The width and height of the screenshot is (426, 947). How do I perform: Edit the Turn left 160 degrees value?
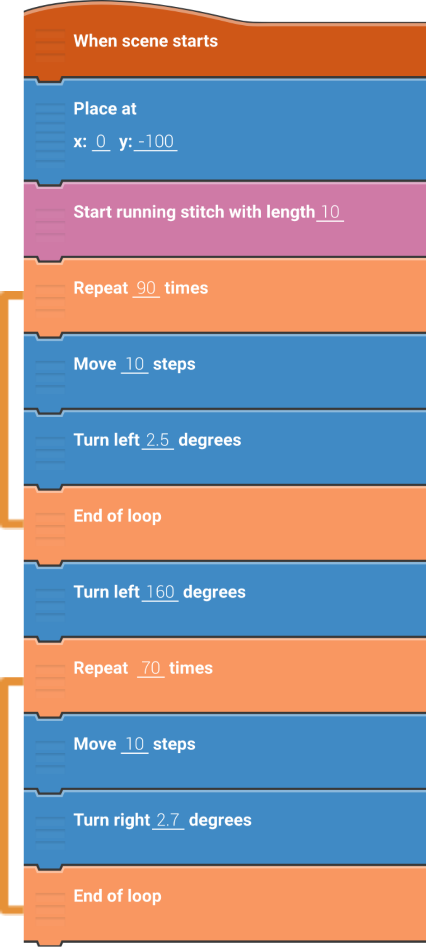[x=160, y=592]
